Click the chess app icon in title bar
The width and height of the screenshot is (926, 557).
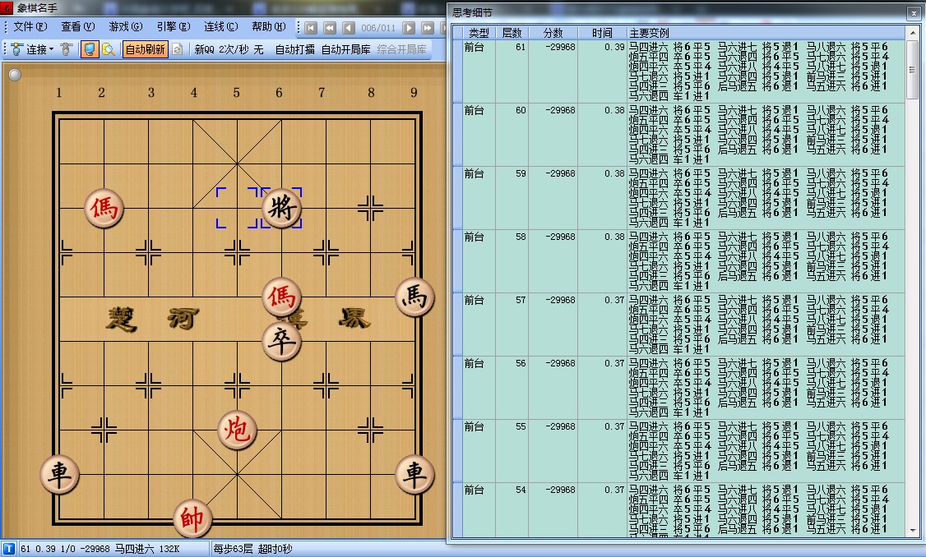point(7,7)
